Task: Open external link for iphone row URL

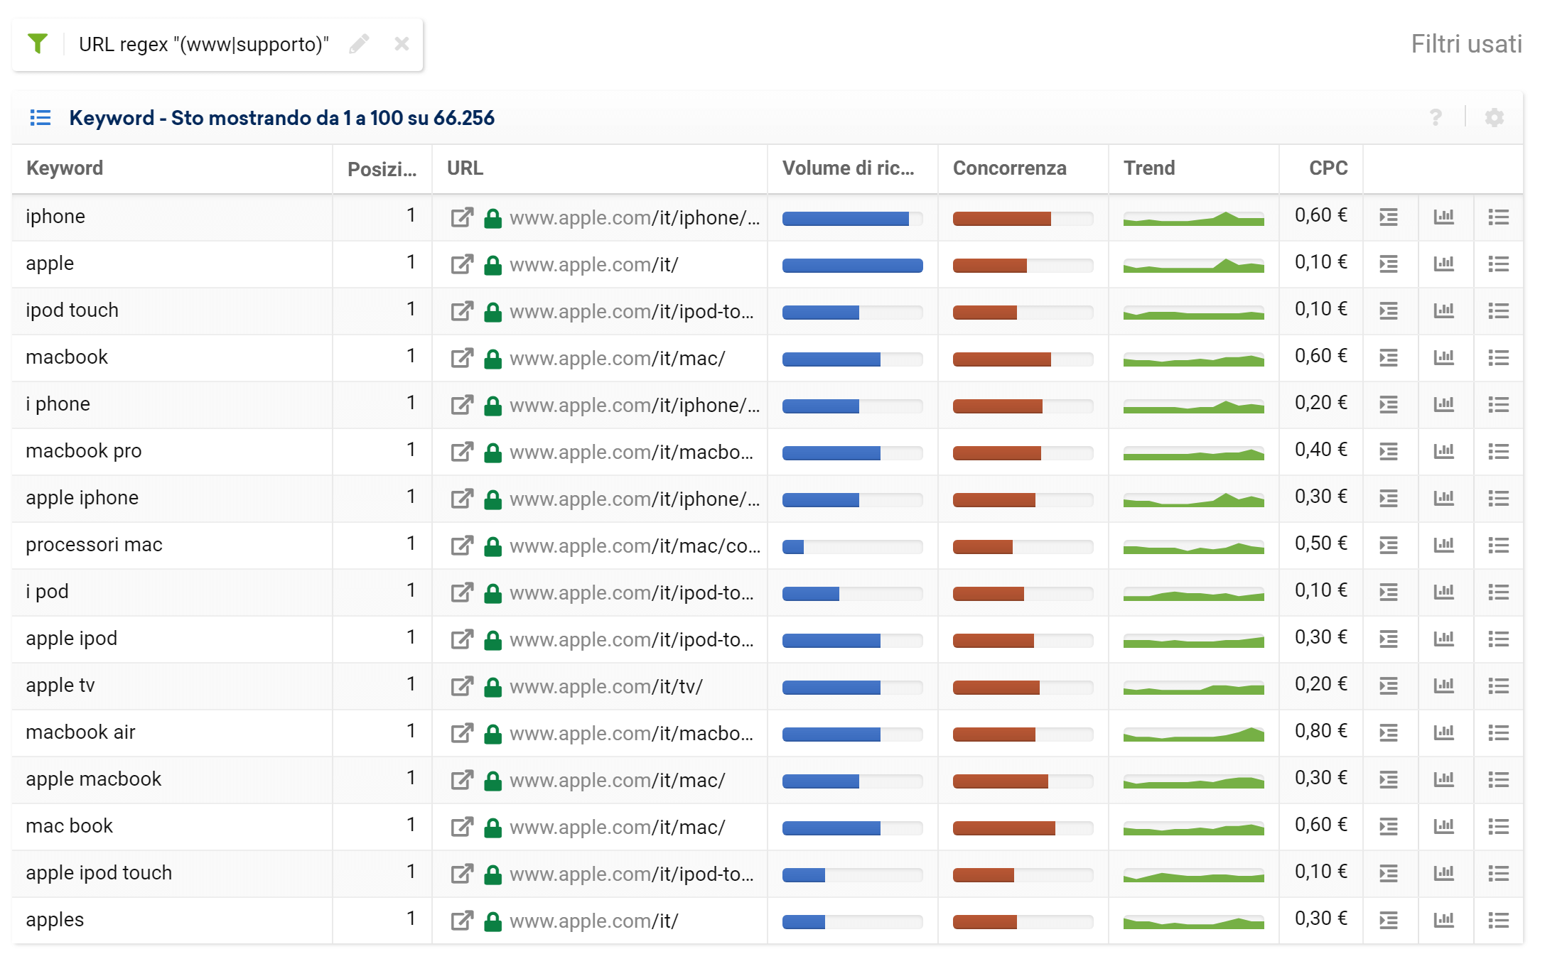Action: pyautogui.click(x=462, y=217)
